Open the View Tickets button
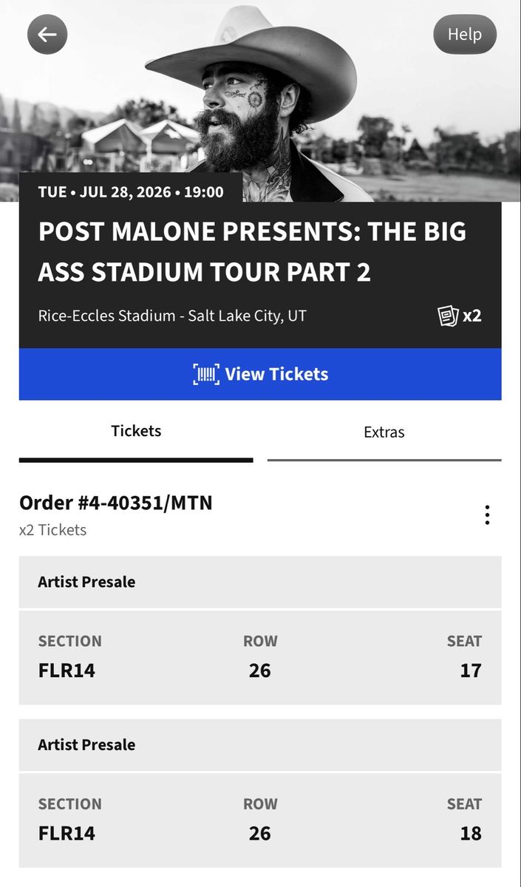Screen dimensions: 521x887 point(260,374)
